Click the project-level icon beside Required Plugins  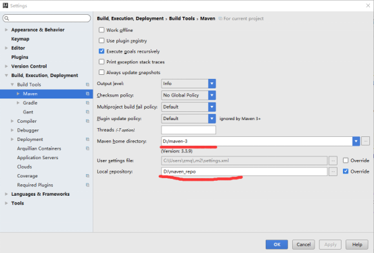87,185
